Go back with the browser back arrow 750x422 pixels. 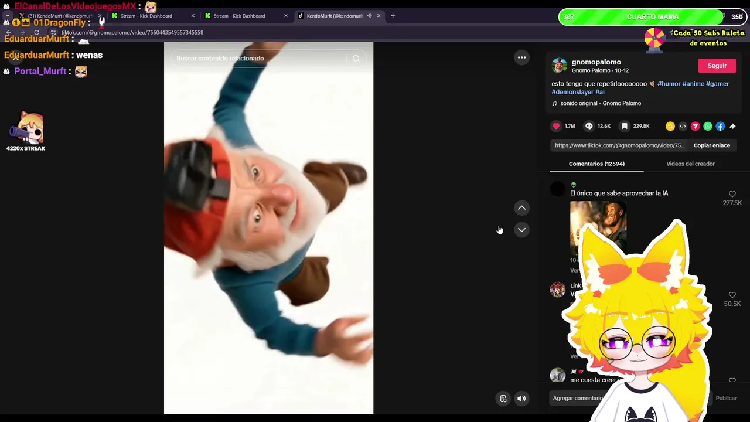point(8,33)
